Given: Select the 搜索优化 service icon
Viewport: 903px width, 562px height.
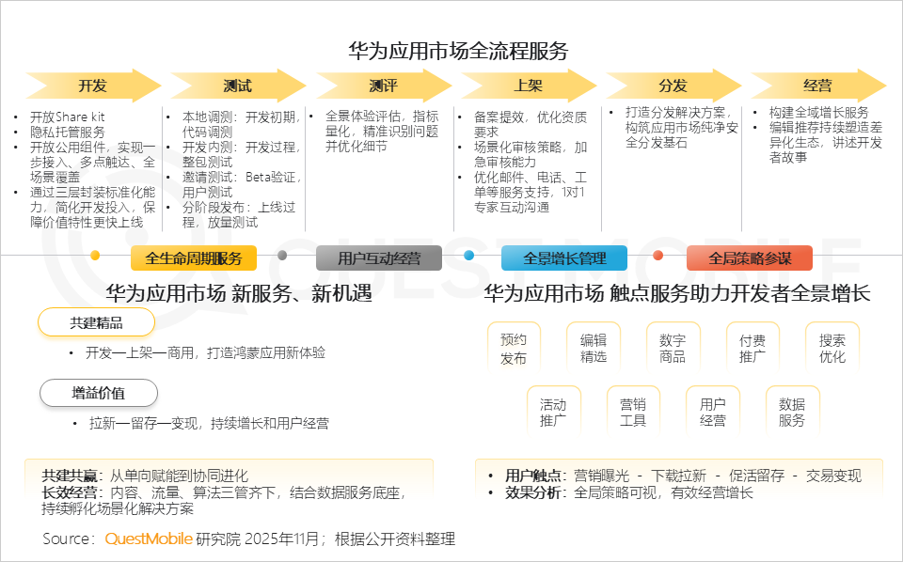Looking at the screenshot, I should coord(832,346).
